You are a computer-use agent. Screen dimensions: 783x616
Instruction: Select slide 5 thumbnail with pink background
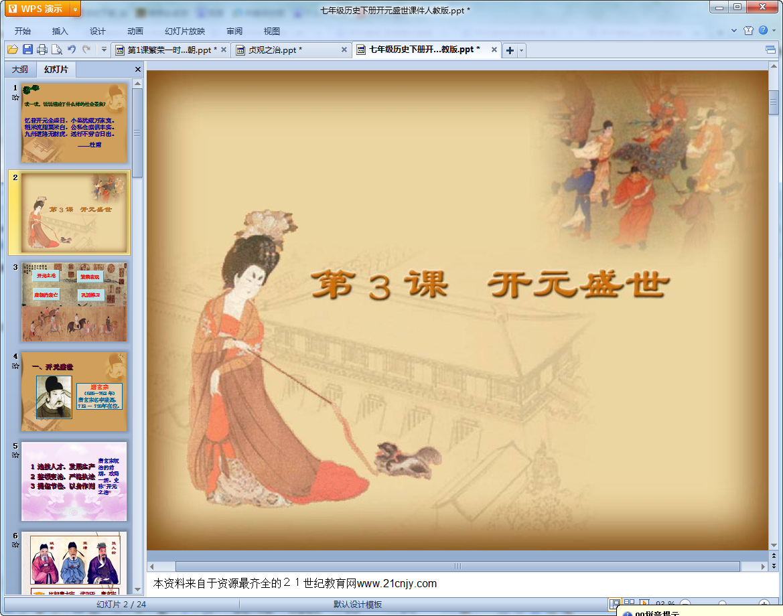coord(74,481)
